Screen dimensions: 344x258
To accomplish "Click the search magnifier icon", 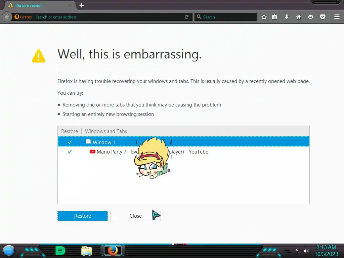I will click(199, 17).
